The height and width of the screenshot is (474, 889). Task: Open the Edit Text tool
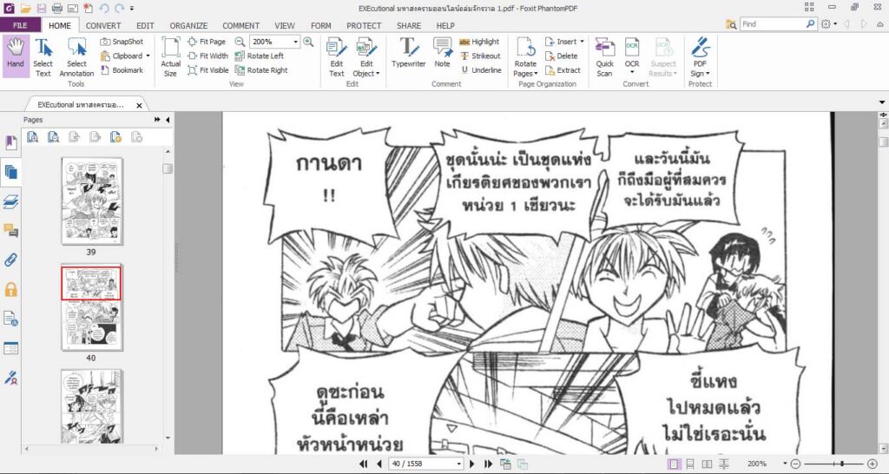[x=337, y=57]
